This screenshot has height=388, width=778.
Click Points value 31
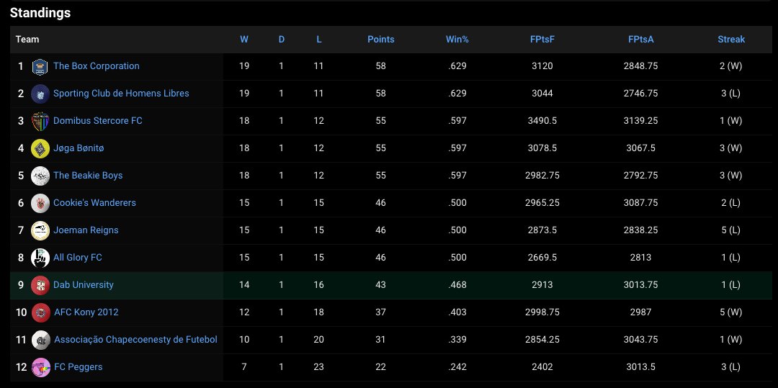[x=380, y=340]
